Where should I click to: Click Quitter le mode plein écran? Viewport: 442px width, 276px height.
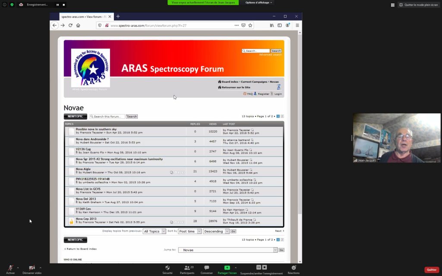pyautogui.click(x=419, y=5)
